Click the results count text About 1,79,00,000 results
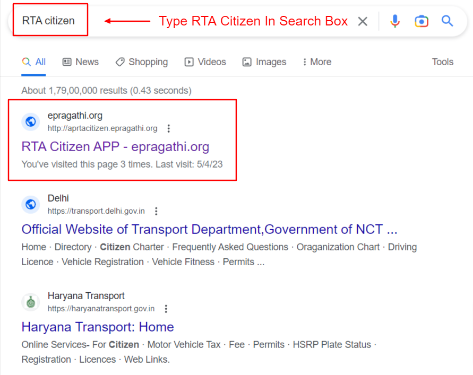This screenshot has width=473, height=375. click(x=107, y=90)
